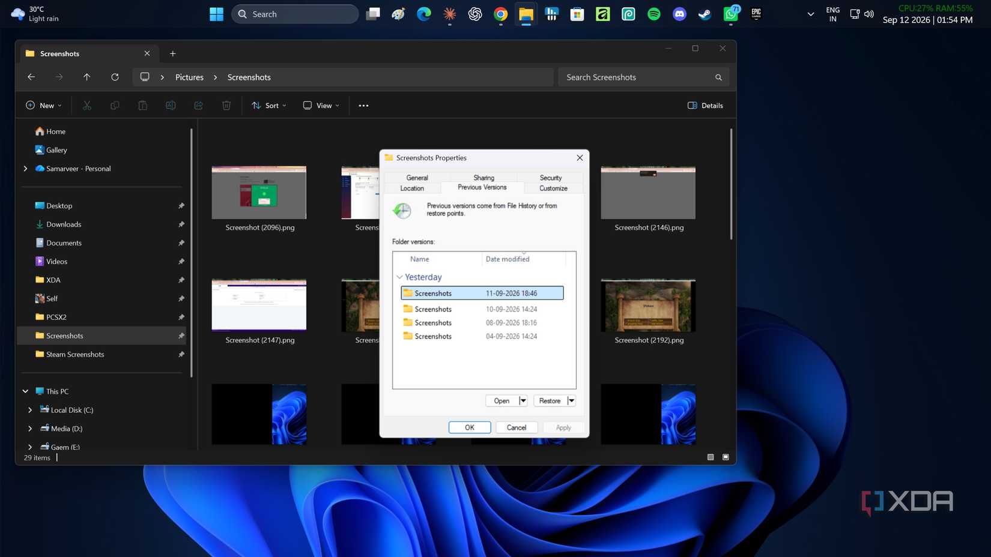Switch to the General tab in Properties

click(417, 178)
